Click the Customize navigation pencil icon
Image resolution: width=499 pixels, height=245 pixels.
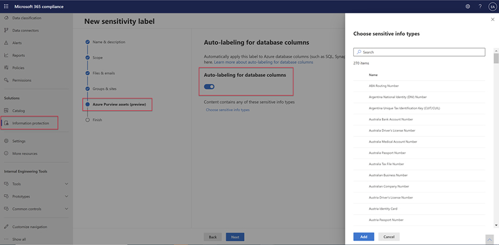tap(6, 227)
